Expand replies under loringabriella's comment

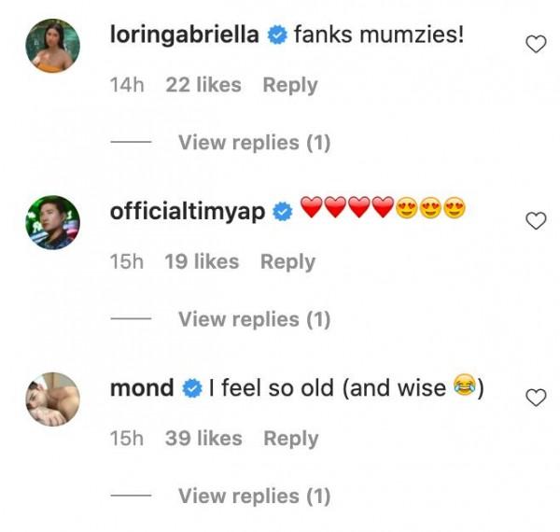coord(254,143)
